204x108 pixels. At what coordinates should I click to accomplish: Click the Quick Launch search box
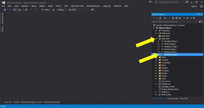(x=172, y=2)
